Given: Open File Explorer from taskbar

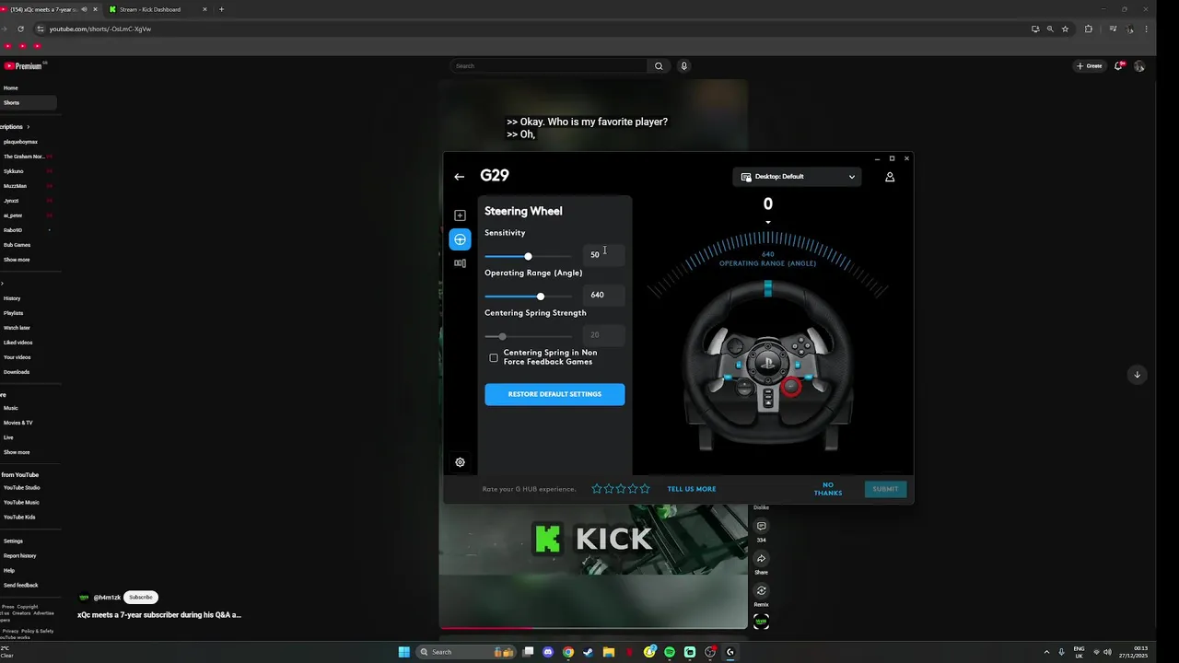Looking at the screenshot, I should tap(609, 652).
